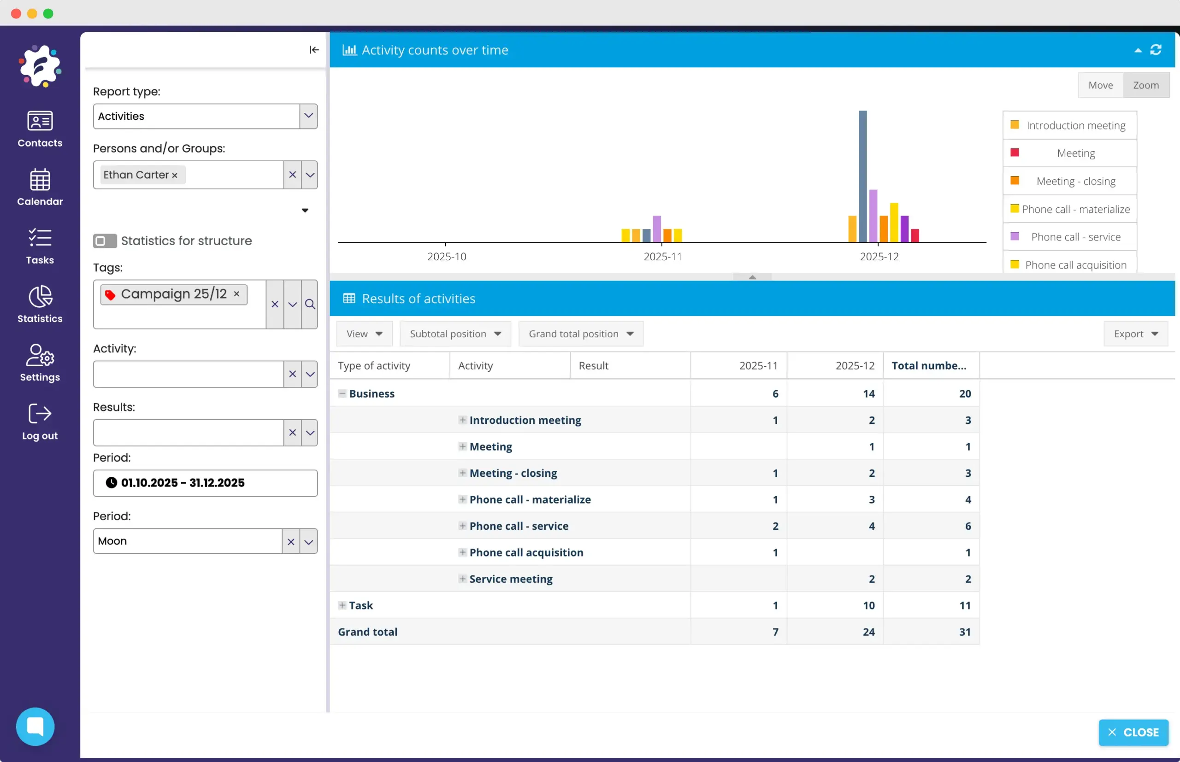
Task: Click the Log out icon
Action: (40, 422)
